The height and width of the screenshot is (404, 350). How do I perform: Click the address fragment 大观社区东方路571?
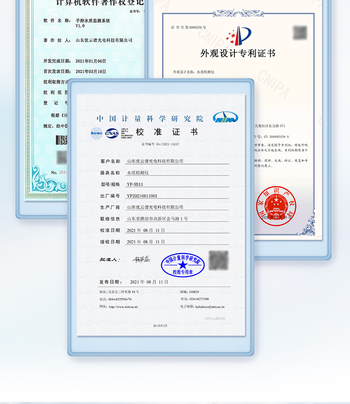tap(270, 126)
